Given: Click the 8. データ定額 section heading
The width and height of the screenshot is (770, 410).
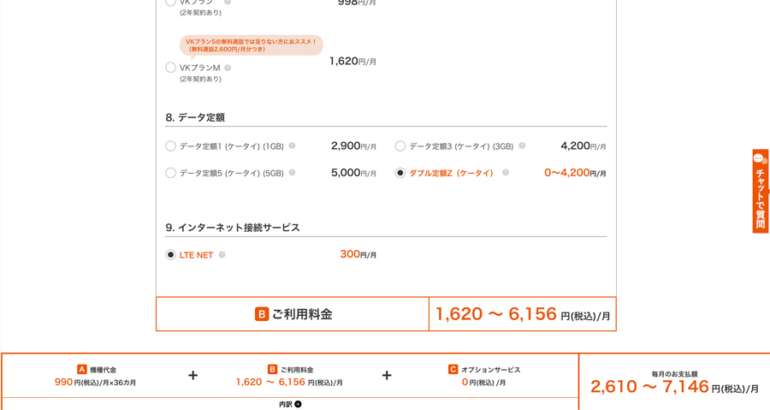Looking at the screenshot, I should click(x=195, y=117).
